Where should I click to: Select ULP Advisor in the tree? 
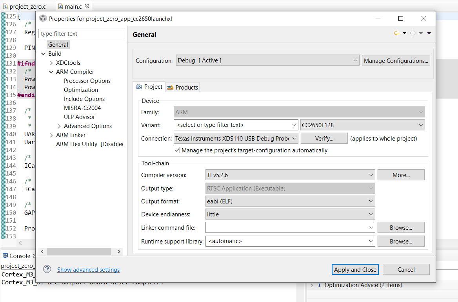tap(79, 117)
